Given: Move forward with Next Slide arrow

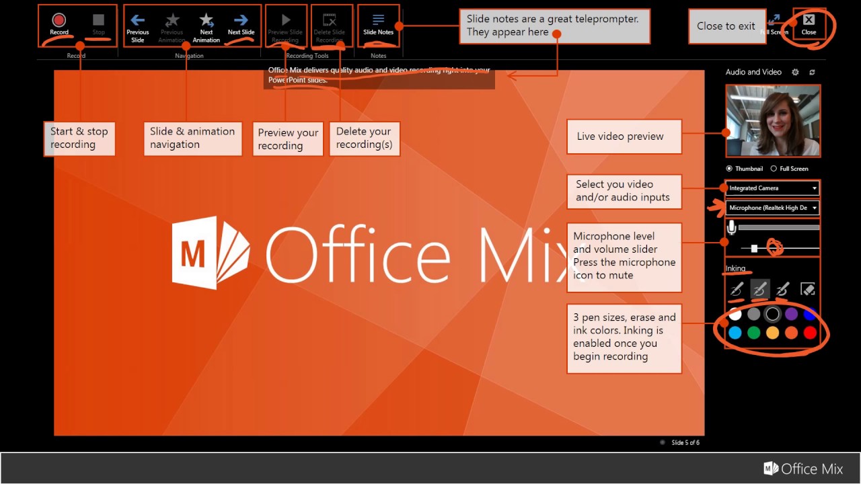Looking at the screenshot, I should pyautogui.click(x=241, y=24).
